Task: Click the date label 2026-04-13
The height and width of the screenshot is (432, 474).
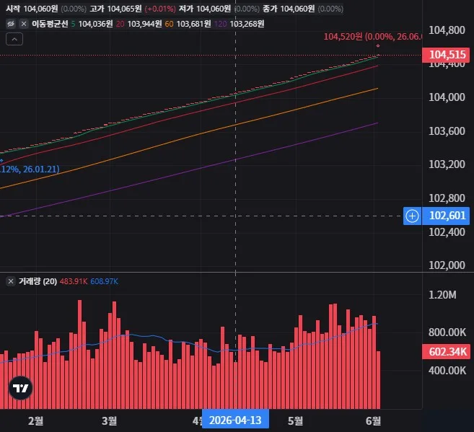Action: coord(235,420)
